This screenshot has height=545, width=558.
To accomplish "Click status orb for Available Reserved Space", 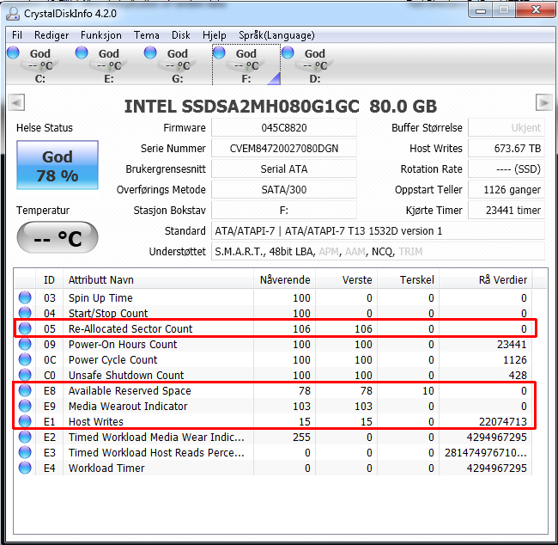I will point(25,390).
